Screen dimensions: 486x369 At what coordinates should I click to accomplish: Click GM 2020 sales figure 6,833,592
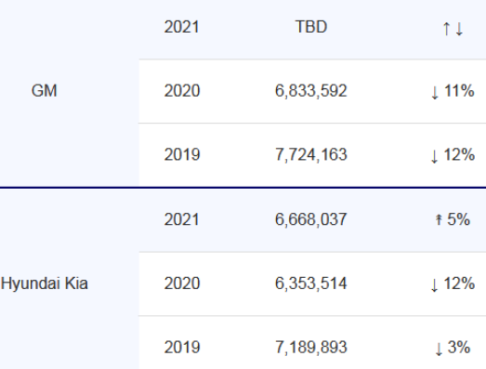[x=311, y=91]
